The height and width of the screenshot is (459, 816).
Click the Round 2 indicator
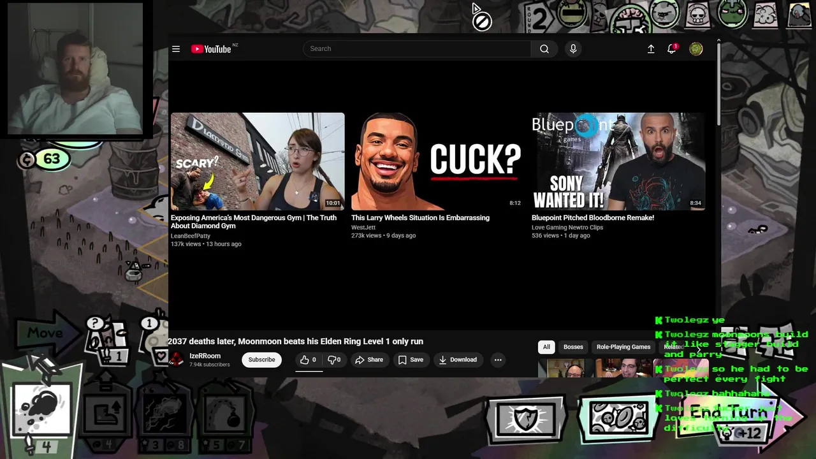pyautogui.click(x=539, y=17)
